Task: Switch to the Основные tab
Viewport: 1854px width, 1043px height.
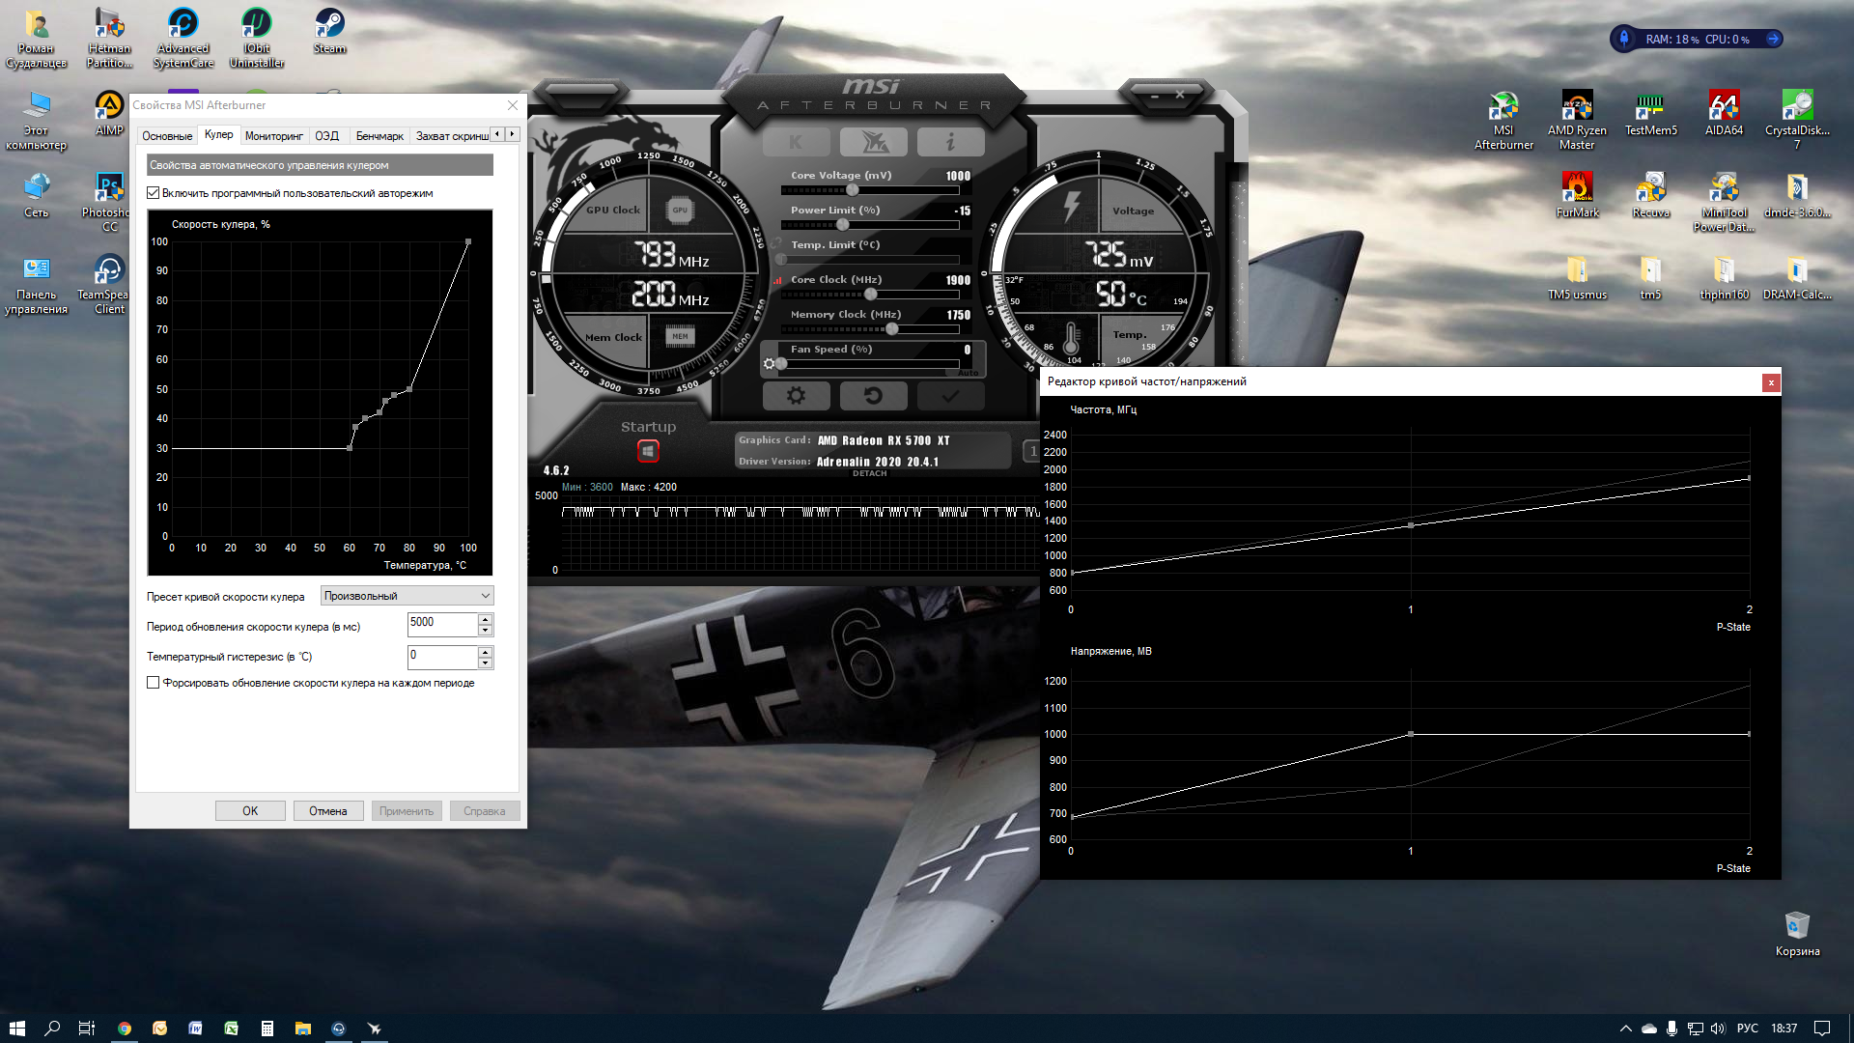Action: tap(167, 136)
